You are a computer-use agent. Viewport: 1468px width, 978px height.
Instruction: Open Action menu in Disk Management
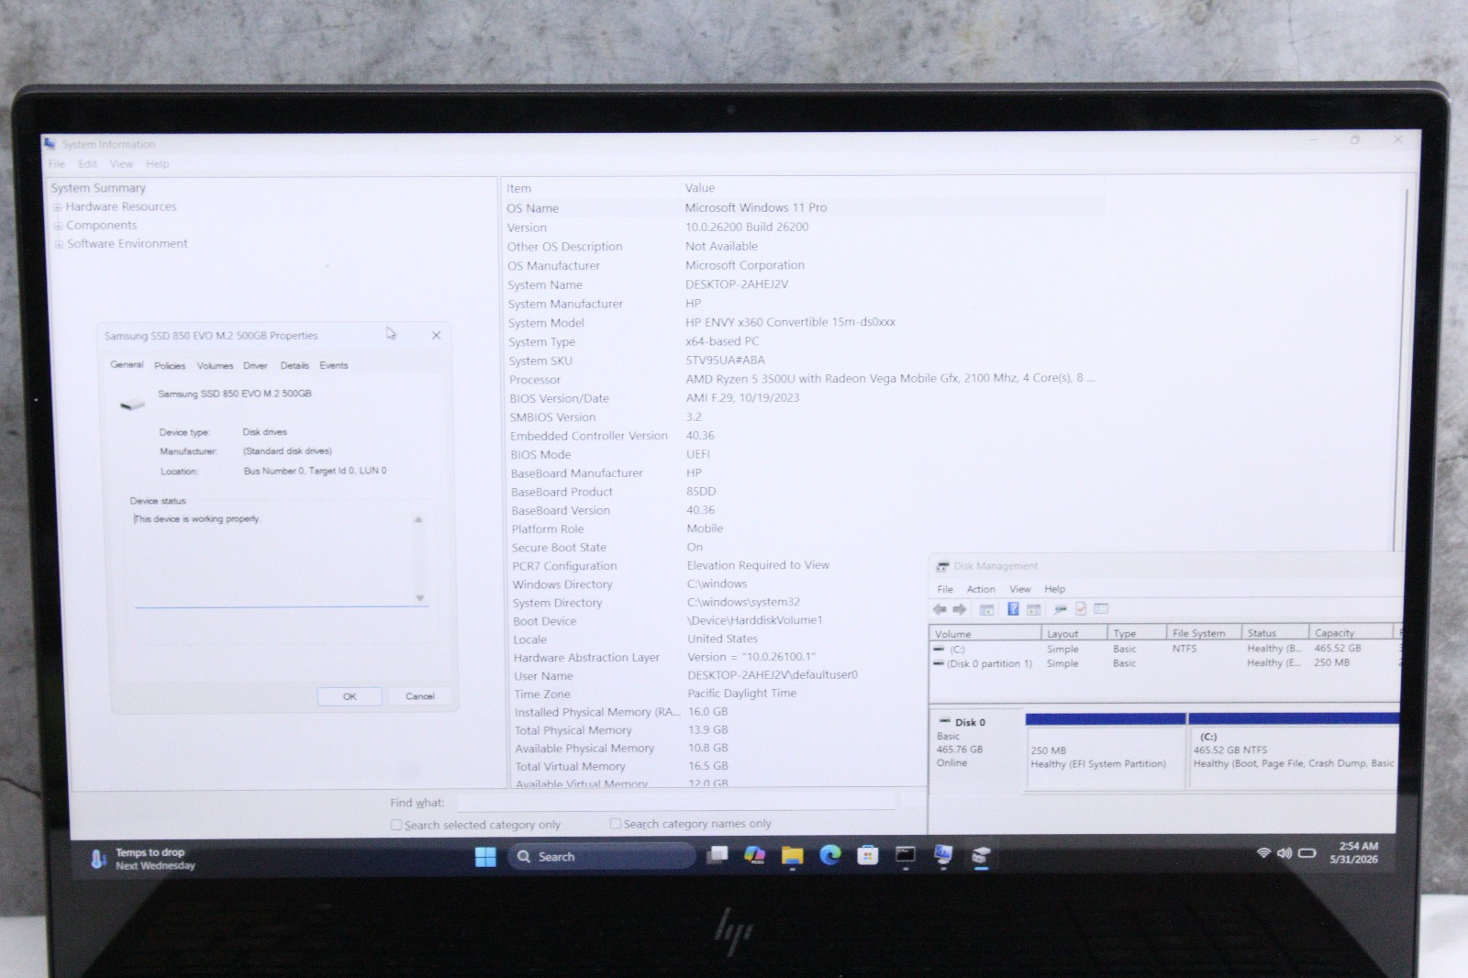pyautogui.click(x=981, y=589)
